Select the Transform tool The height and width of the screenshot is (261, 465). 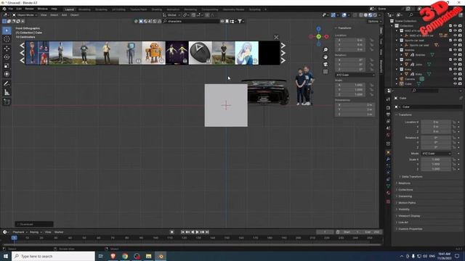click(7, 74)
